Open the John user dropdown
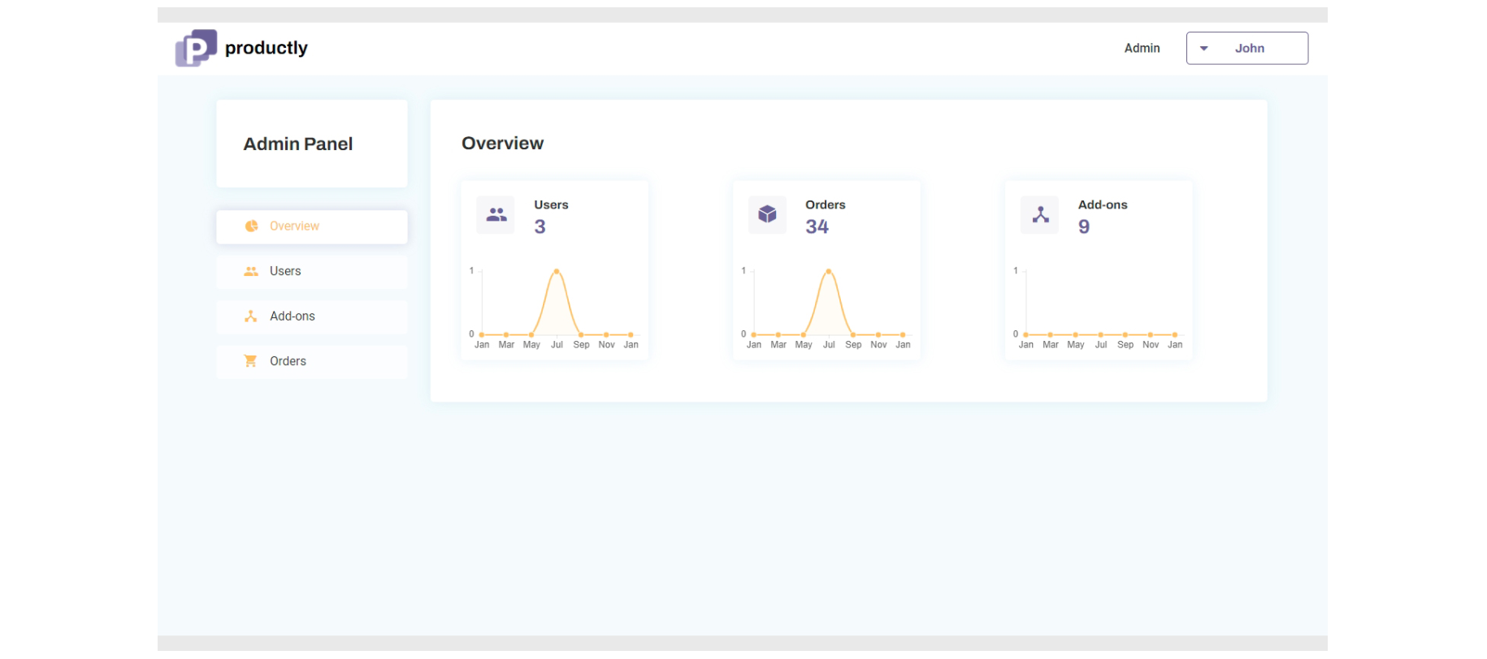This screenshot has height=659, width=1487. (1247, 48)
